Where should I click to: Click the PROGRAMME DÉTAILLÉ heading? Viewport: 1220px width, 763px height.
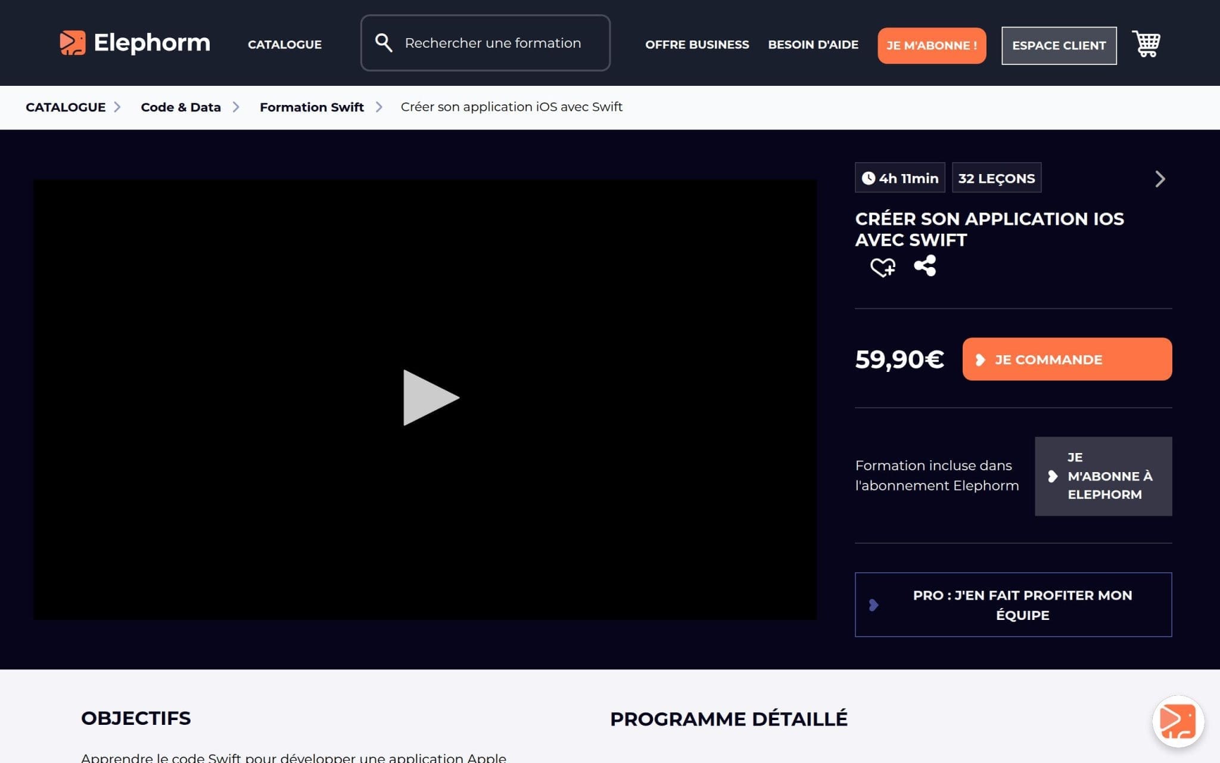729,719
